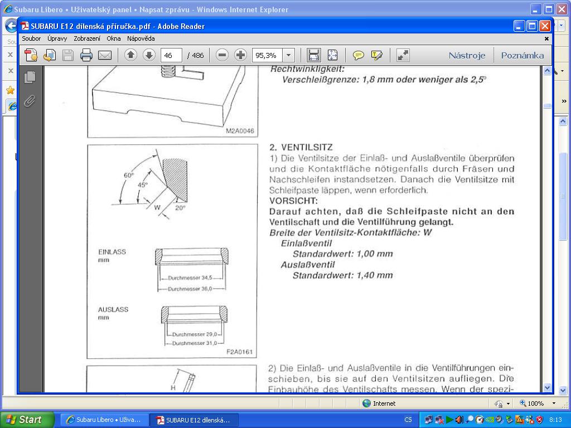Click the heading "2. VENTILSITZ"
571x428 pixels.
tap(301, 147)
